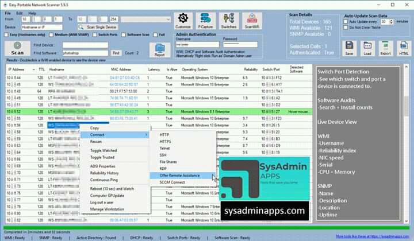
Task: Click the admin Password field
Action: click(240, 45)
